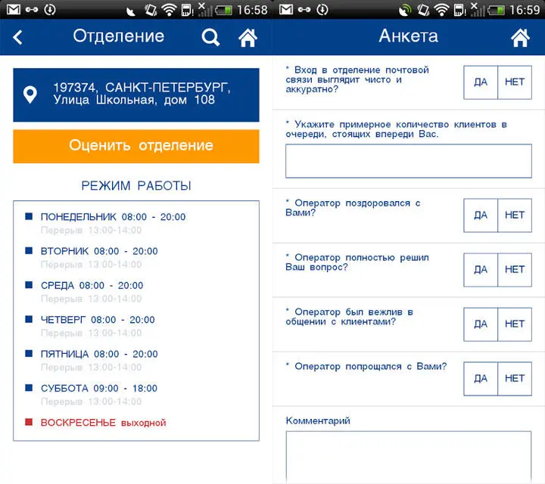Tap the home icon in Отделение header
Screen dimensions: 545x484
[248, 38]
